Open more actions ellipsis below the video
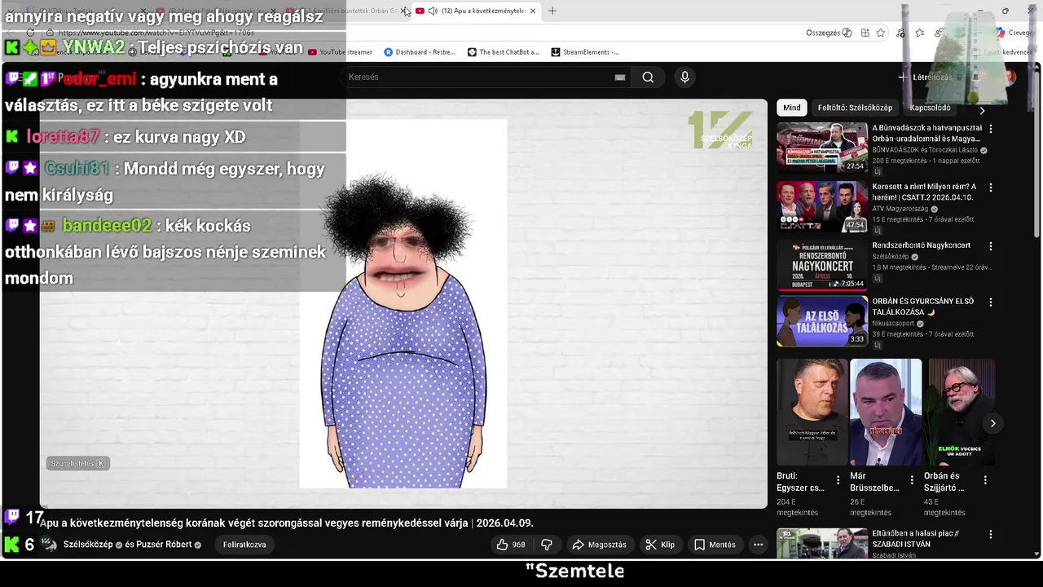Image resolution: width=1043 pixels, height=587 pixels. coord(758,545)
